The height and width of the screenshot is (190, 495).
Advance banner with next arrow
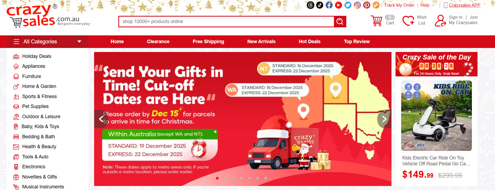click(384, 119)
